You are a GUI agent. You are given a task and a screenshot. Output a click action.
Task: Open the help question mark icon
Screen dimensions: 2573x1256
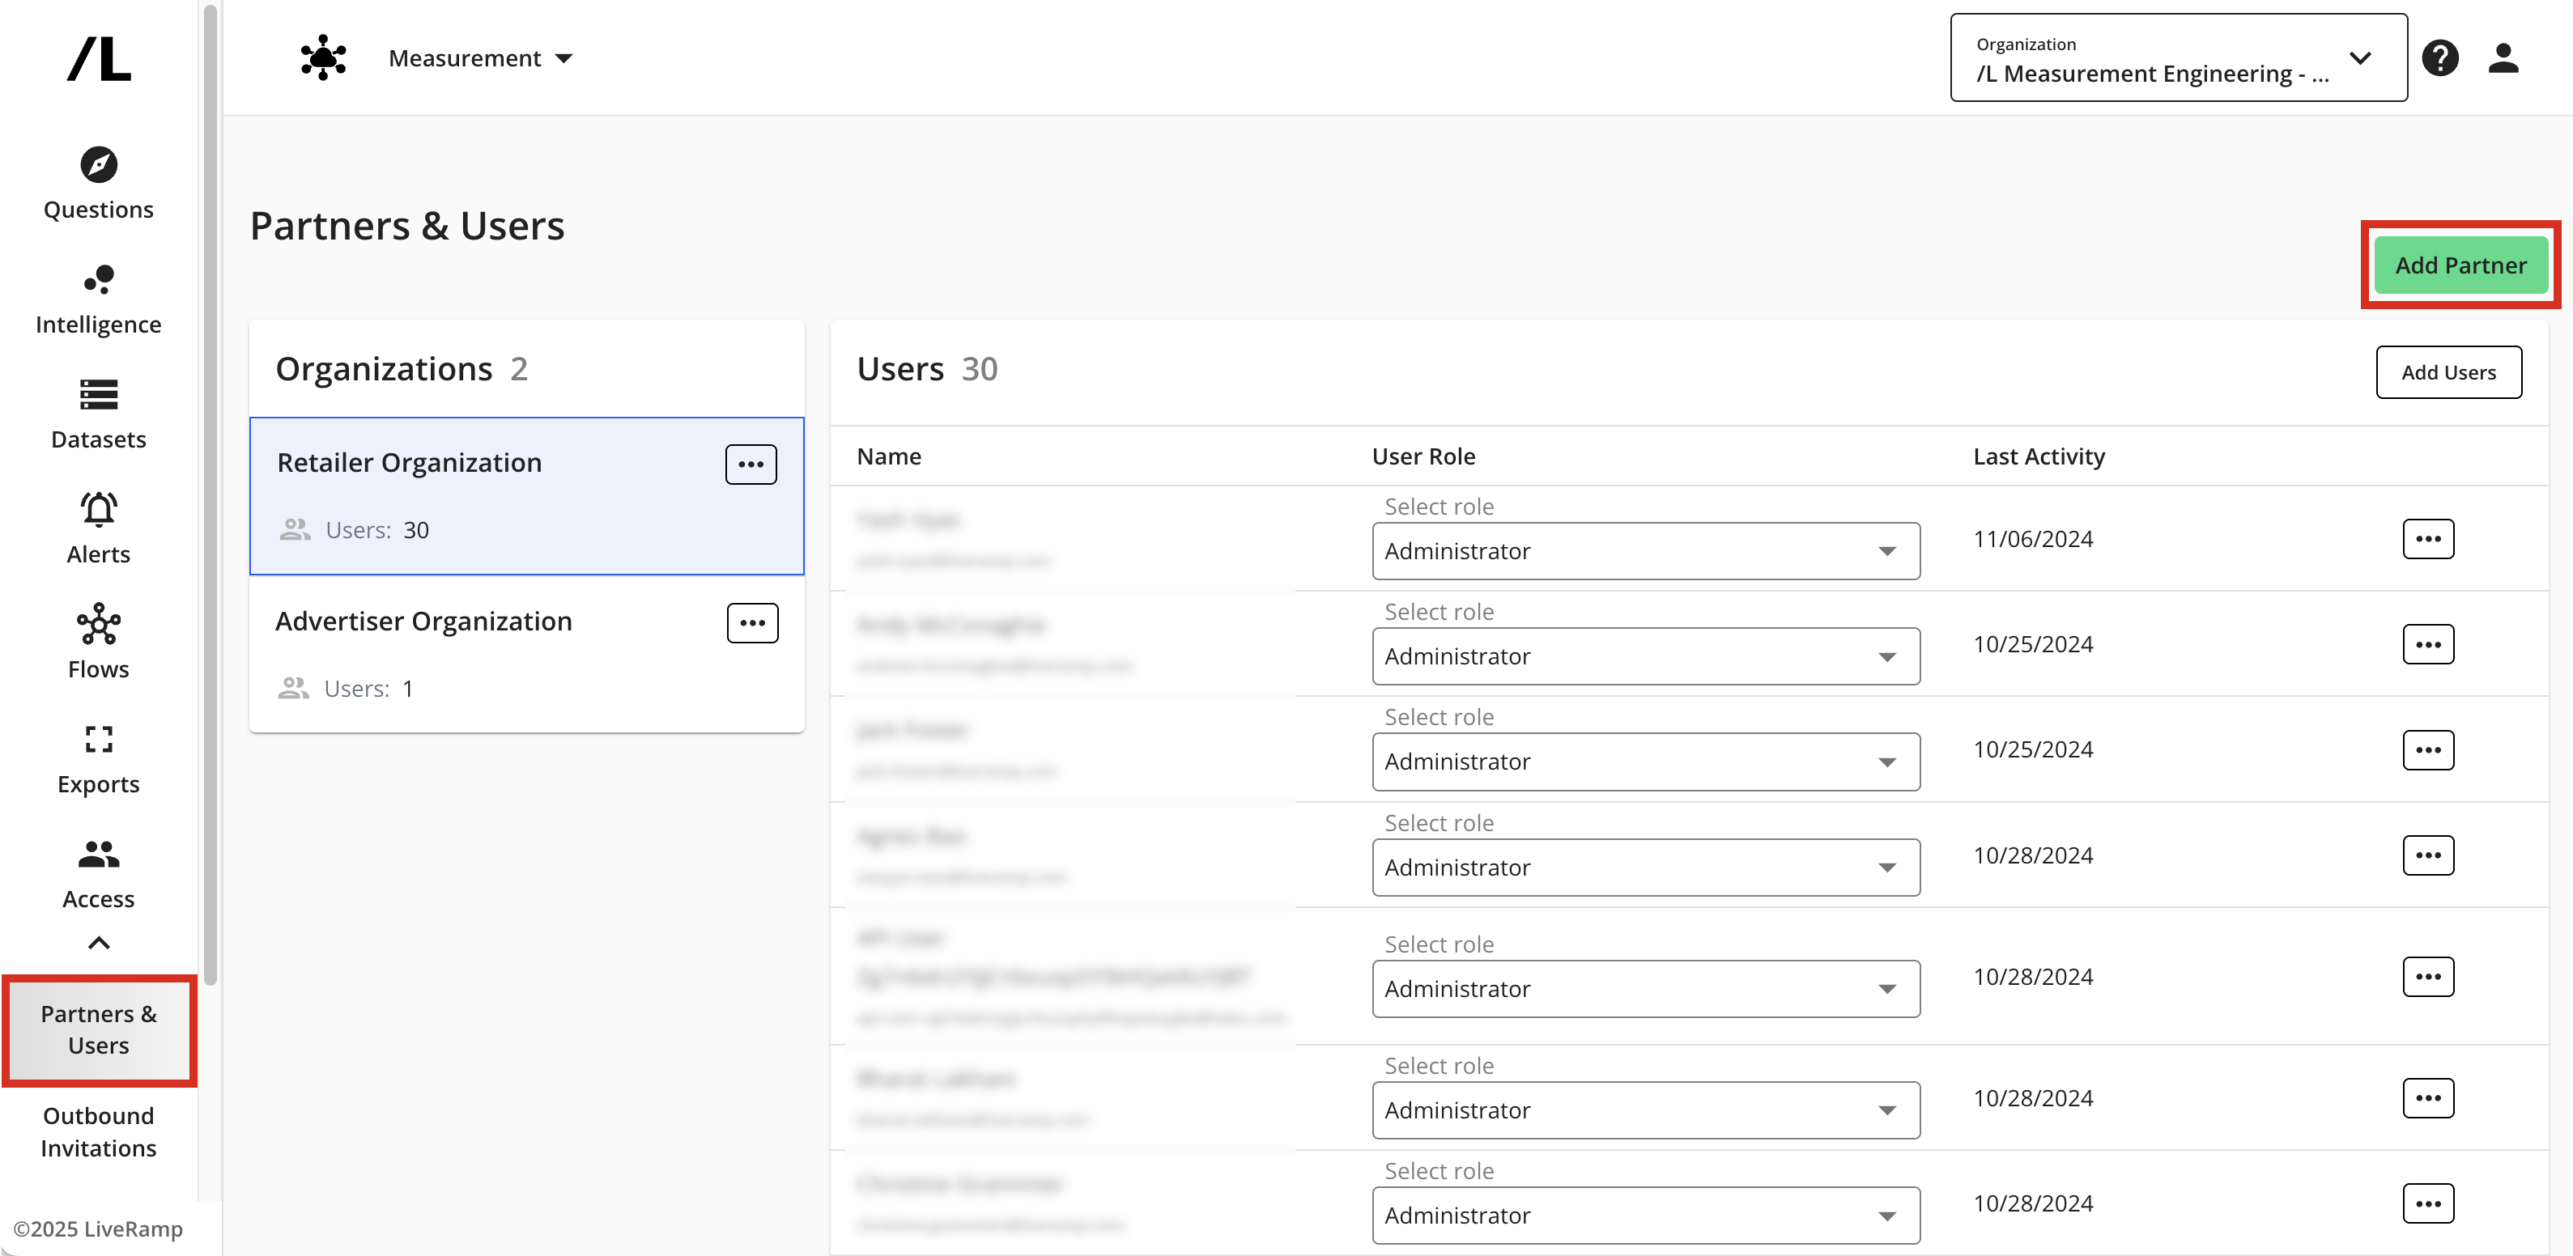[x=2439, y=58]
